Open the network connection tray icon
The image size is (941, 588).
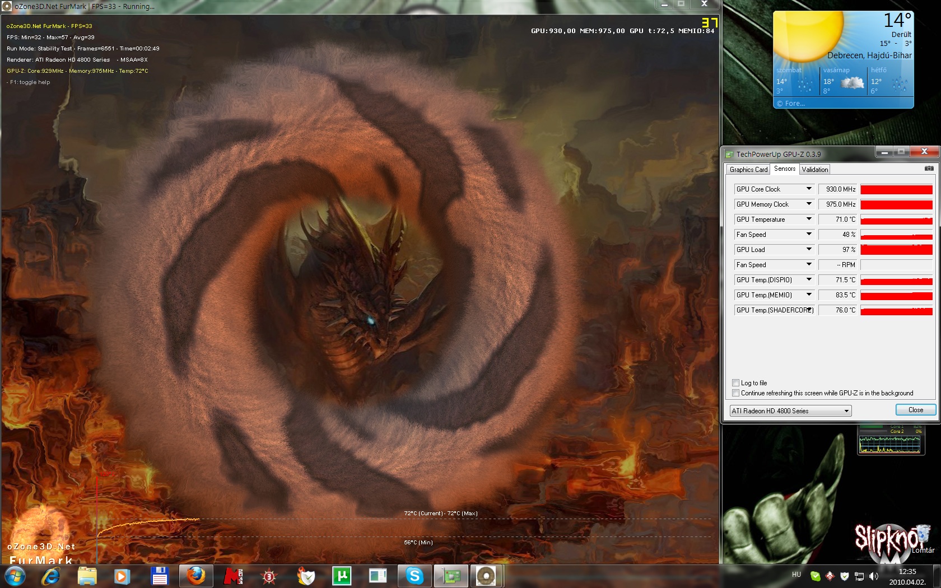click(859, 576)
